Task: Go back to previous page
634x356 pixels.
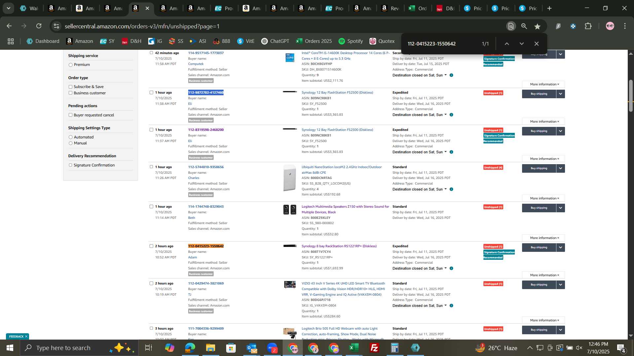Action: click(9, 26)
